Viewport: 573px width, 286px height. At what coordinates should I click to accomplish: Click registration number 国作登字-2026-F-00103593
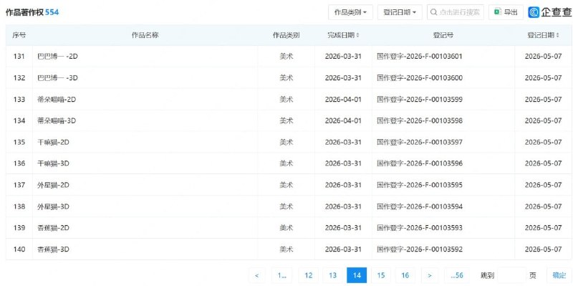click(x=420, y=228)
